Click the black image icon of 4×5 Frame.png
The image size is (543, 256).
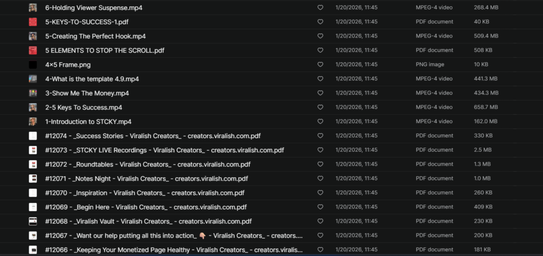point(33,65)
